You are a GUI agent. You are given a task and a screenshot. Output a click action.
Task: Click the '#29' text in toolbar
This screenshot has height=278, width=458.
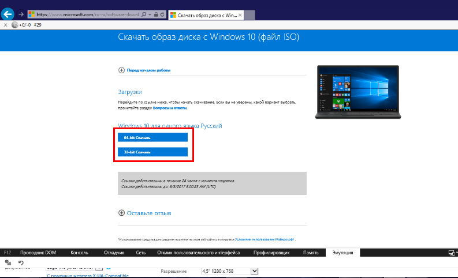[38, 25]
